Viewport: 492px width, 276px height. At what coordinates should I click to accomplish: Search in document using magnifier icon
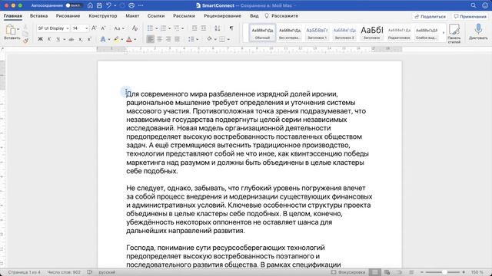click(x=474, y=5)
